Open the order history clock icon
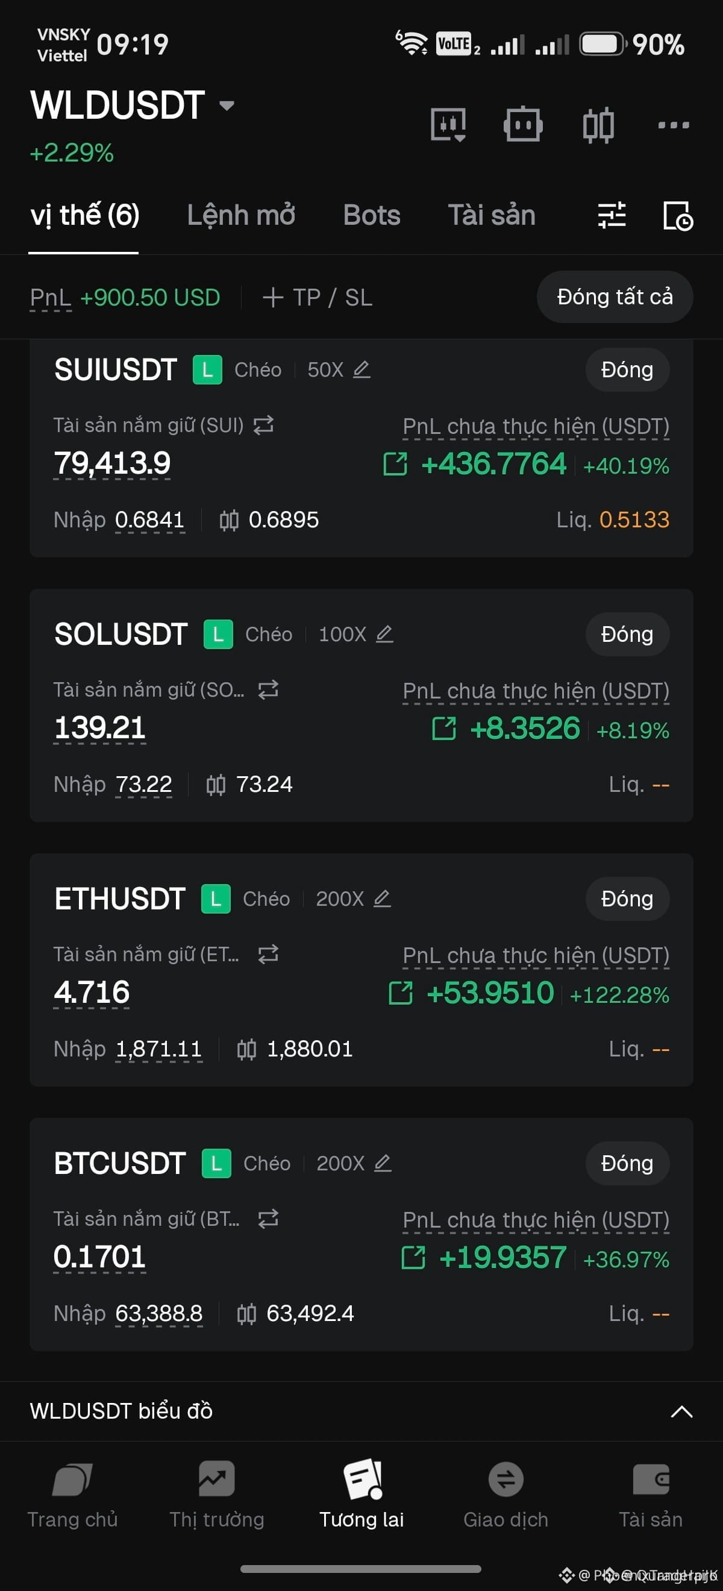Screen dimensions: 723x1591 tap(677, 216)
